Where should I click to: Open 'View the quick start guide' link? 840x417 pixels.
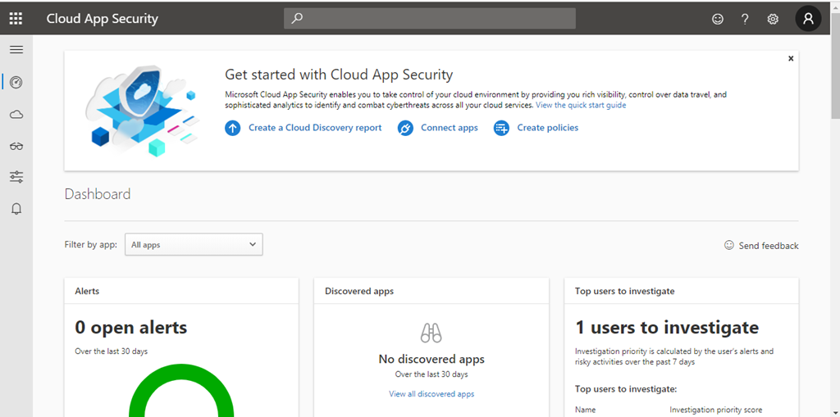pyautogui.click(x=581, y=106)
